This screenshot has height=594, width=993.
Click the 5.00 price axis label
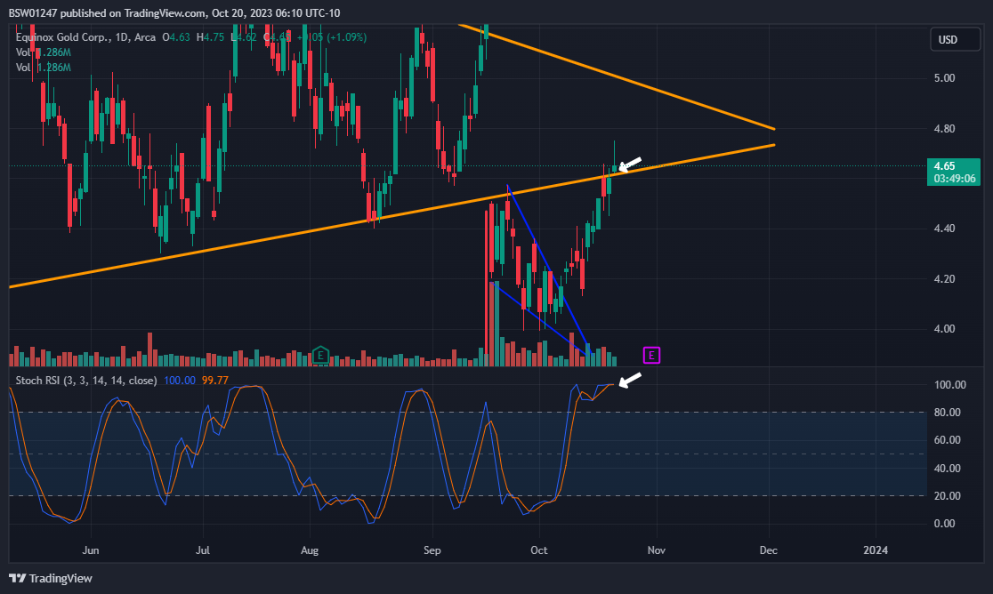tap(944, 78)
